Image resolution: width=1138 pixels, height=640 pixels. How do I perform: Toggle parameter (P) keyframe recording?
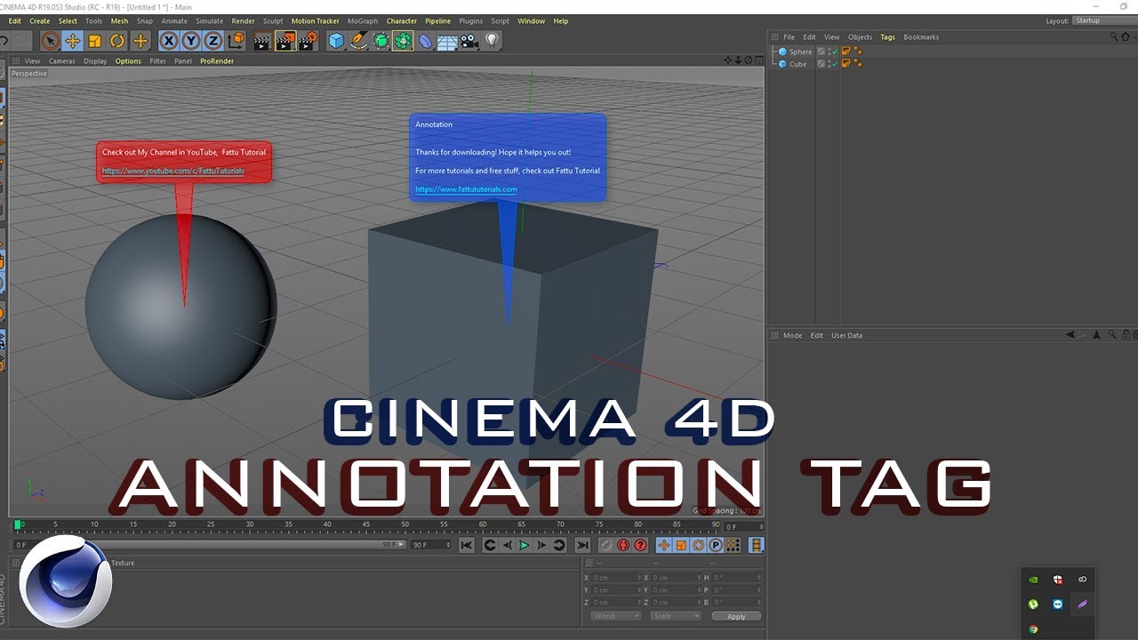(716, 545)
